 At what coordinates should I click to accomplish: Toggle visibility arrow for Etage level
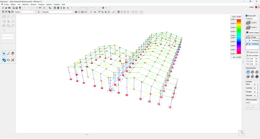pyautogui.click(x=250, y=37)
